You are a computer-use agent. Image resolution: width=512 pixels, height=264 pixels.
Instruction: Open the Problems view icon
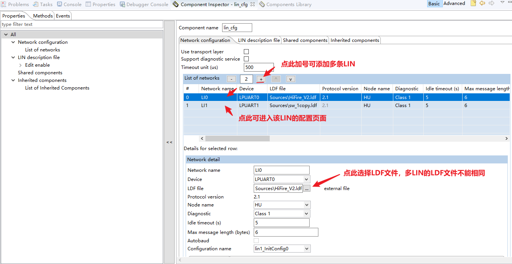click(4, 4)
